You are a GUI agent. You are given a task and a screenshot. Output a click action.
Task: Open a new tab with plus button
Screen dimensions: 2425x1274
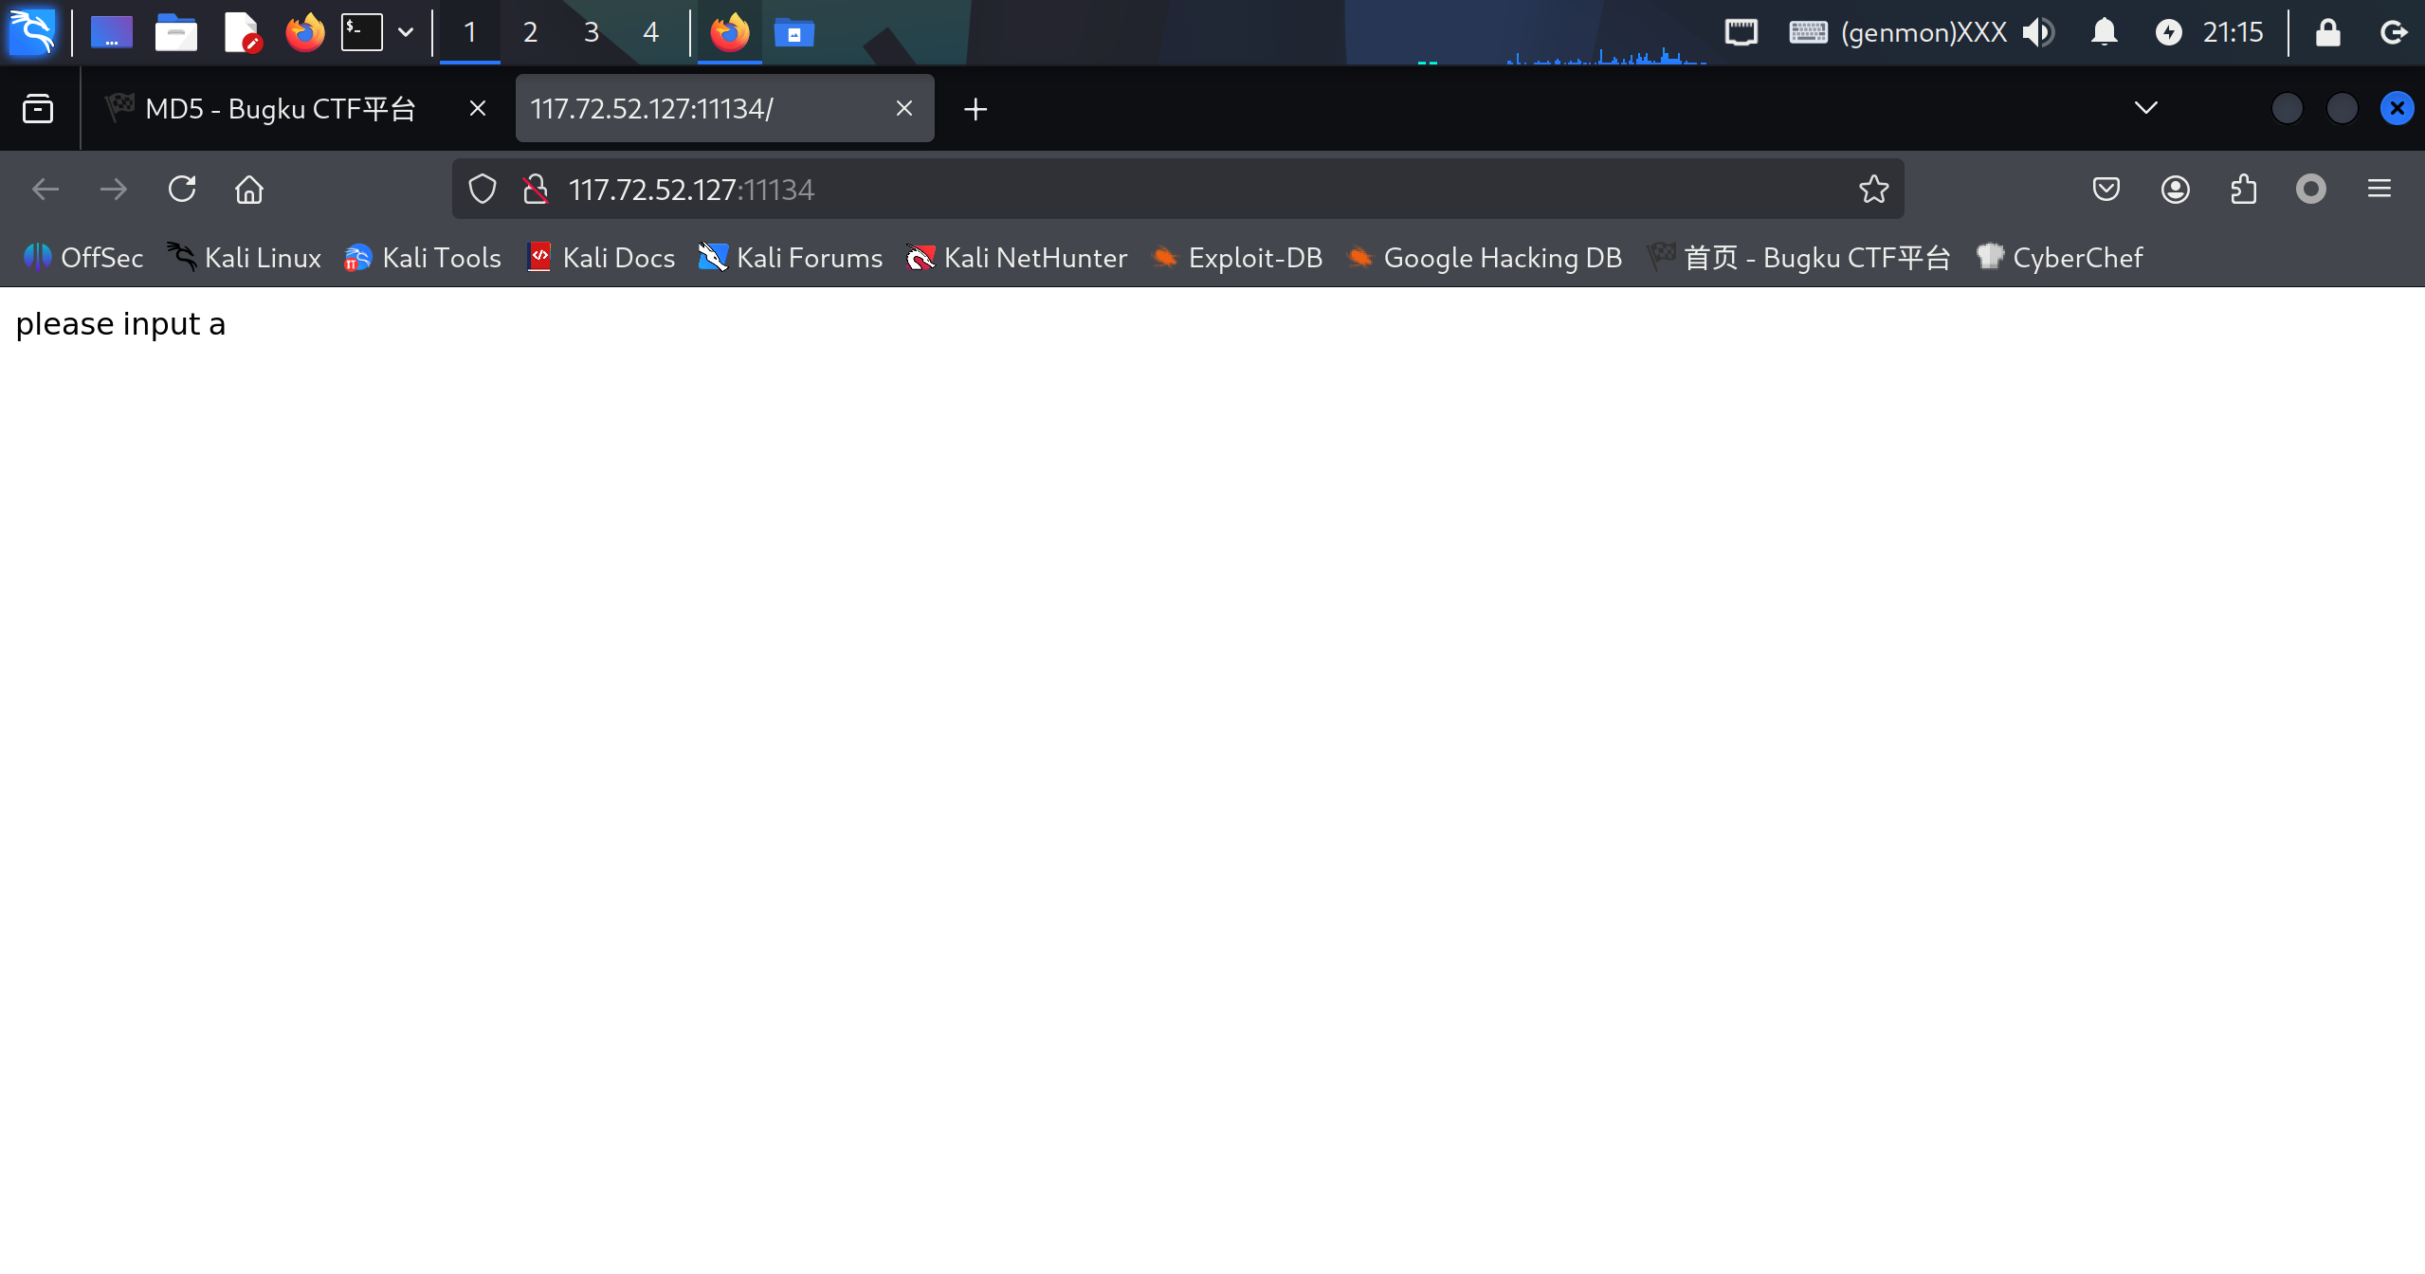[975, 109]
